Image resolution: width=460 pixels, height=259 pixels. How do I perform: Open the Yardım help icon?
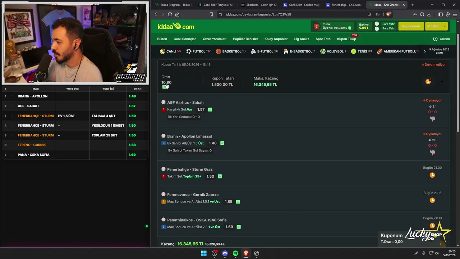(x=435, y=39)
